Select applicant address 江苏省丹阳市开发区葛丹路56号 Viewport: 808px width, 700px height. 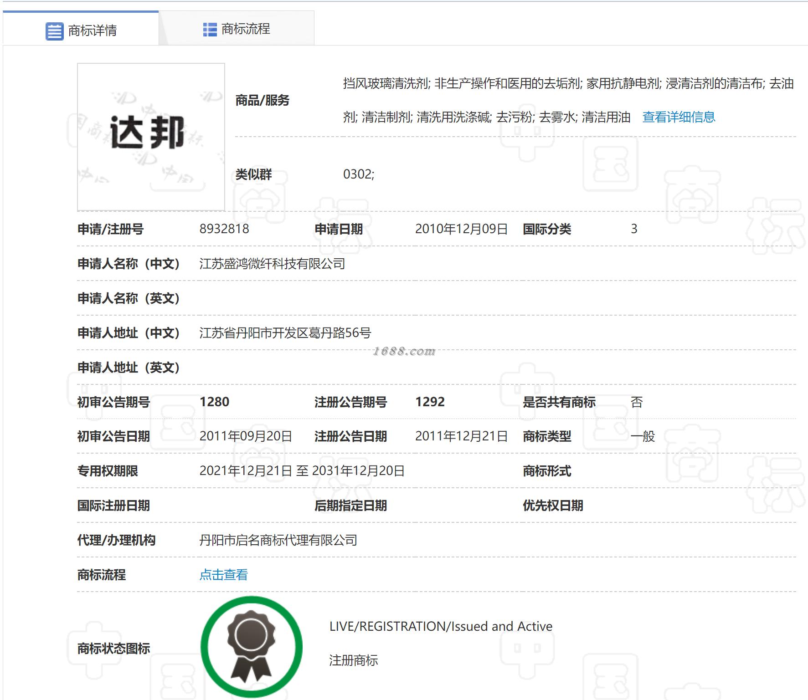pyautogui.click(x=285, y=333)
